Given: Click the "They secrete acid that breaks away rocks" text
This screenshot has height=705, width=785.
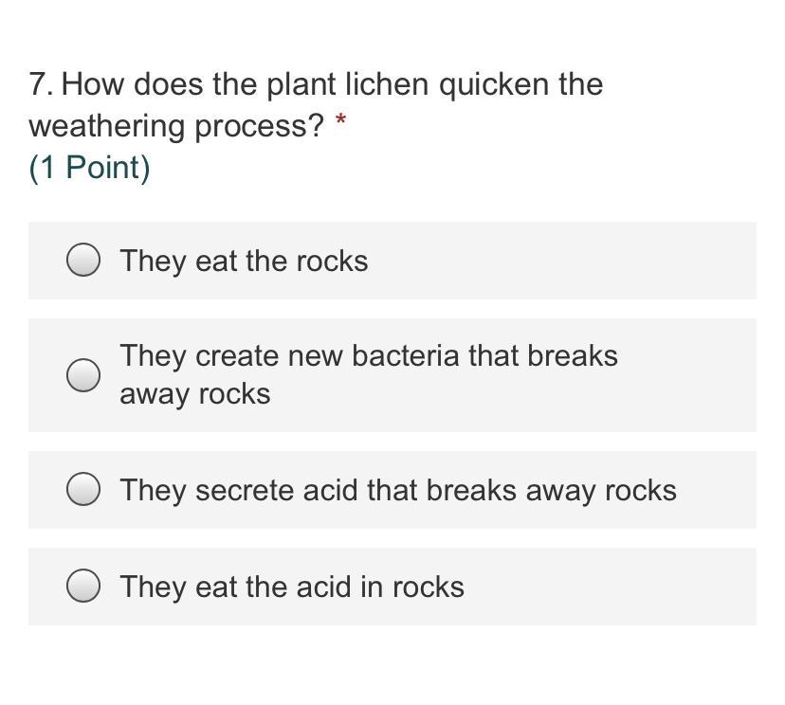Looking at the screenshot, I should (x=397, y=490).
